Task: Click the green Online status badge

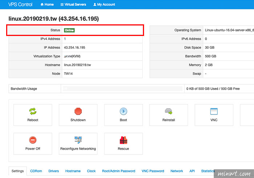Action: [69, 30]
